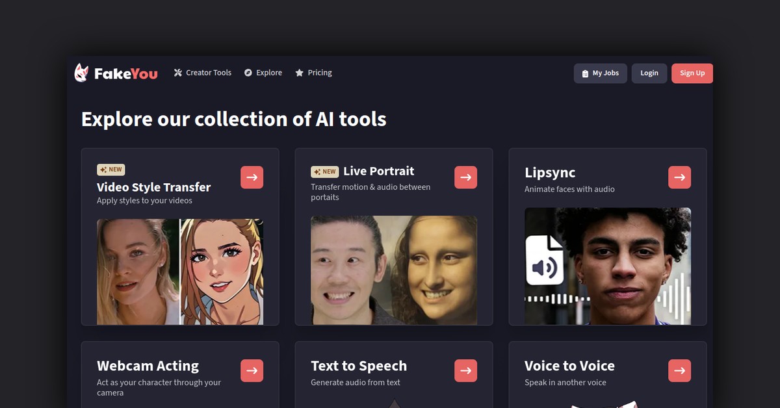
Task: Open Lipsync tool arrow button
Action: [679, 177]
